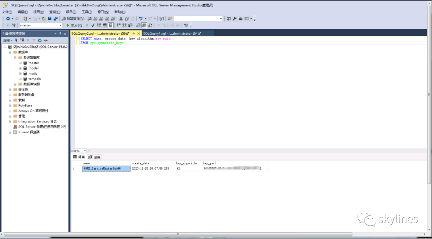The width and height of the screenshot is (432, 239).
Task: Toggle Include Live Query Statistics
Action: [x=124, y=25]
